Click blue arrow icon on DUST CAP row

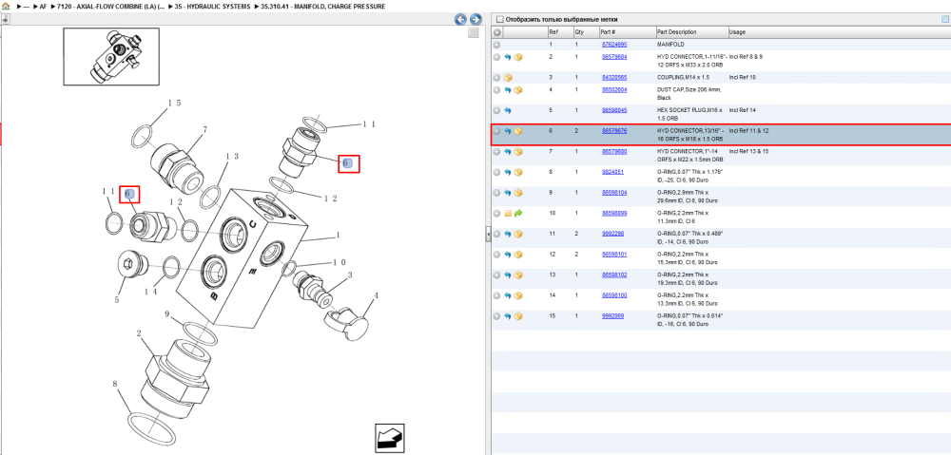coord(508,89)
